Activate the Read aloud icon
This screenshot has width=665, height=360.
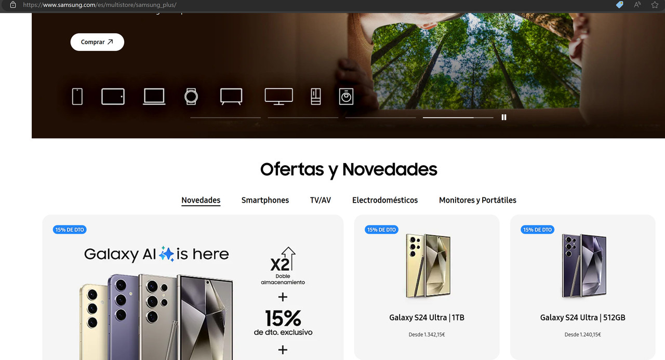pos(637,5)
